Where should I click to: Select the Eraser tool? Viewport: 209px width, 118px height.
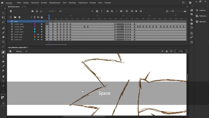click(3, 37)
